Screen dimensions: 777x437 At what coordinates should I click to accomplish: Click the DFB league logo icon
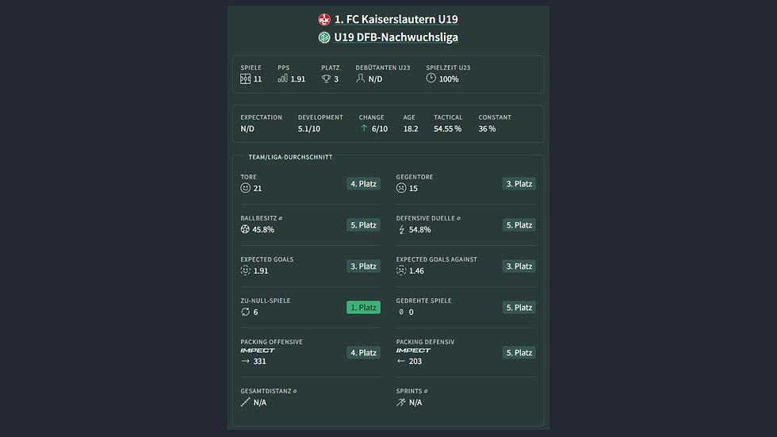324,37
